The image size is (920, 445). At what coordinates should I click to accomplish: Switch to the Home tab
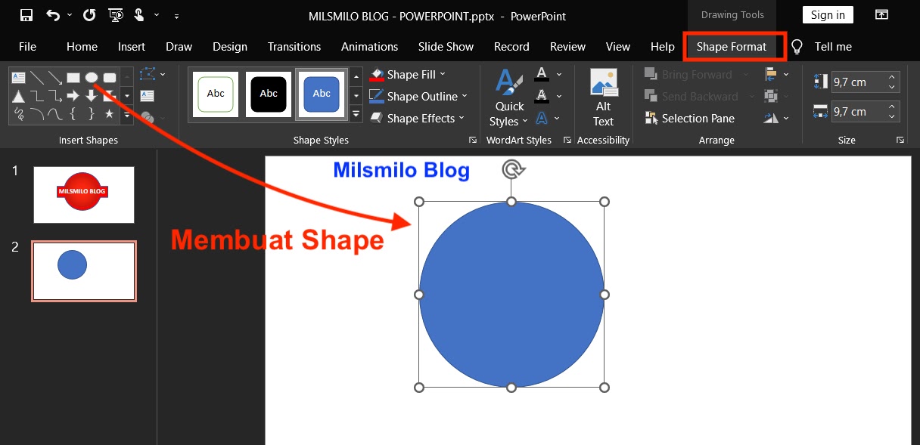(82, 47)
